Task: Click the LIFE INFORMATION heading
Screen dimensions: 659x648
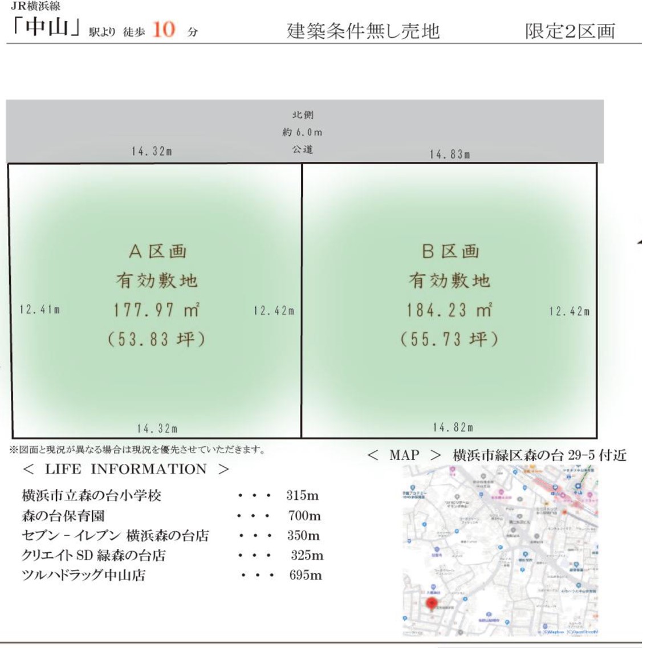Action: 125,469
